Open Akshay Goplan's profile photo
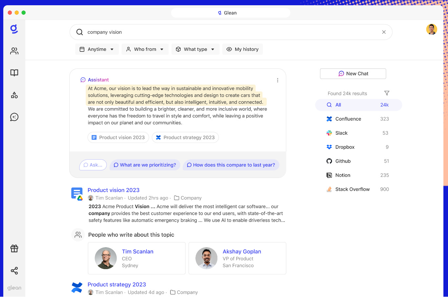448x297 pixels. pyautogui.click(x=206, y=258)
